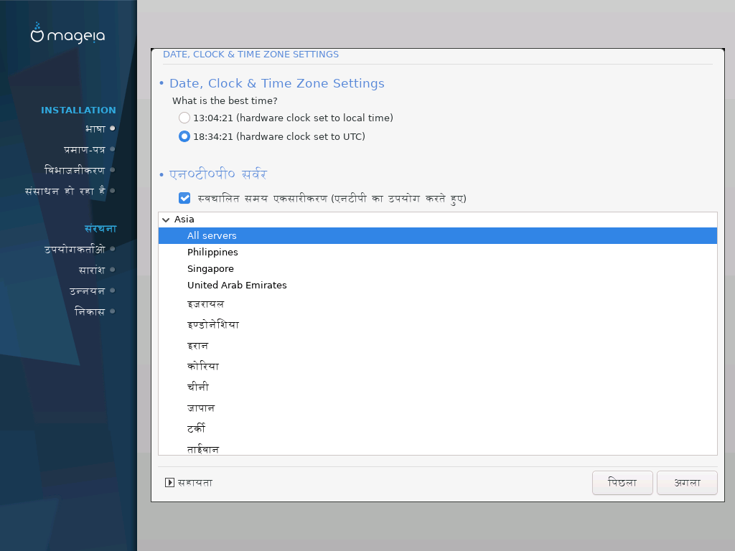735x551 pixels.
Task: Select the इण्डोनेशिया server entry
Action: (438, 325)
